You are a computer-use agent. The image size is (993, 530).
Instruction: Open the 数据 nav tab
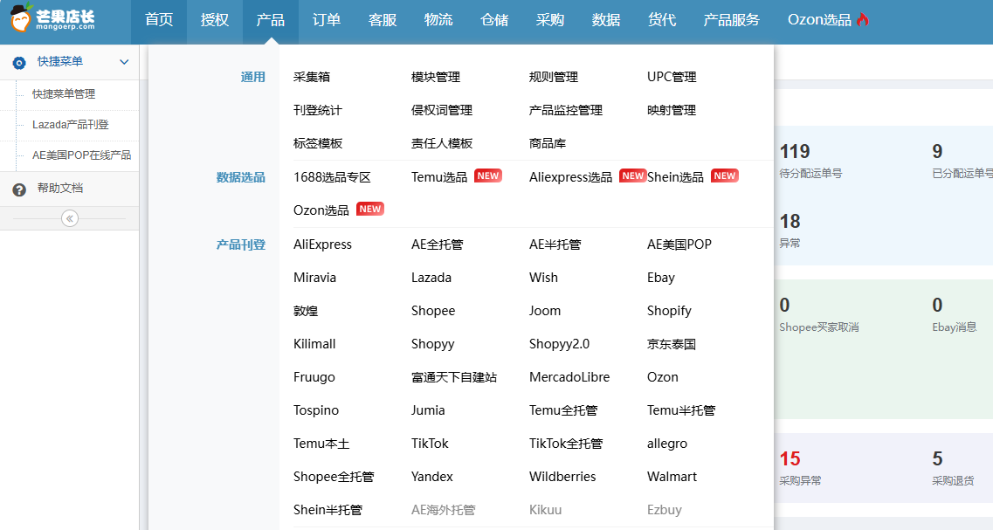pyautogui.click(x=606, y=19)
